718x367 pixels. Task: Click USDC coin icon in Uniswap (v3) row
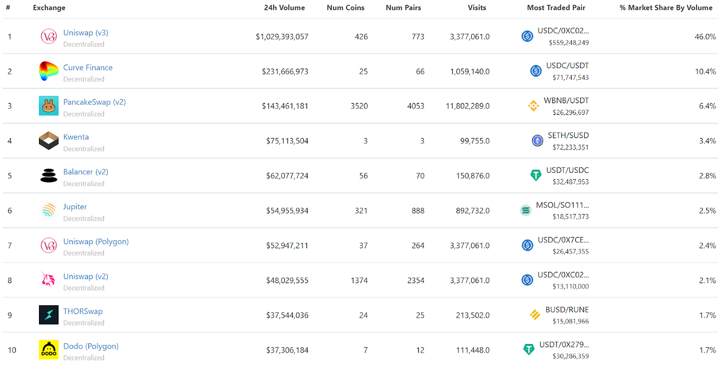click(527, 36)
